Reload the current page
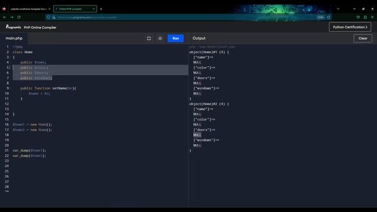Viewport: 377px width, 212px height. pyautogui.click(x=19, y=17)
